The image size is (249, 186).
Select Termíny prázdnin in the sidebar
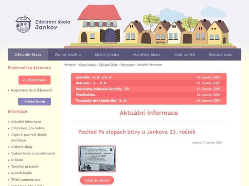tap(25, 167)
